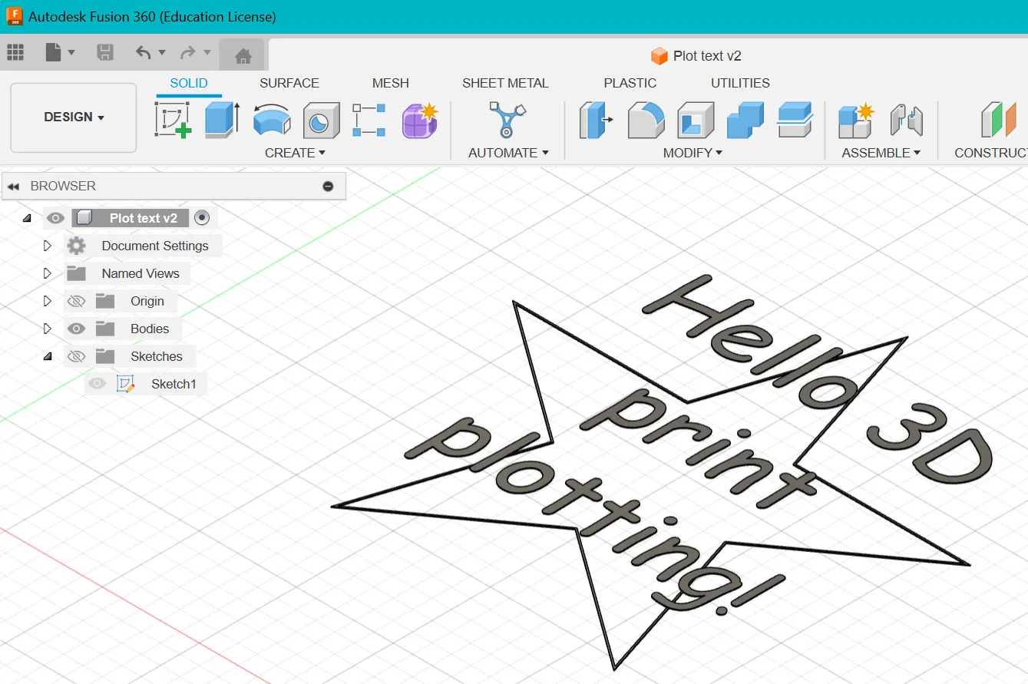The height and width of the screenshot is (684, 1028).
Task: Expand the Origin folder node
Action: coord(48,301)
